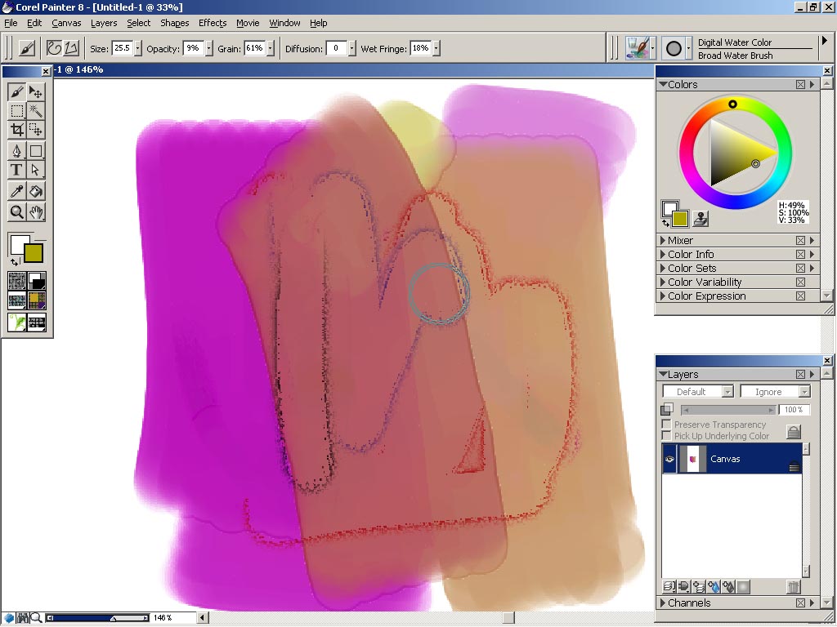Open the Effects menu

tap(212, 23)
